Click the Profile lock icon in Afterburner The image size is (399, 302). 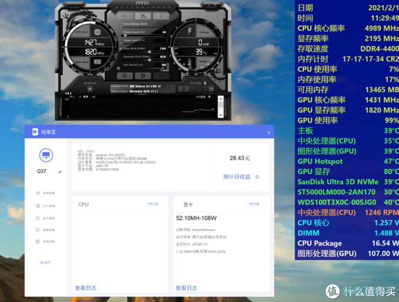pyautogui.click(x=205, y=83)
